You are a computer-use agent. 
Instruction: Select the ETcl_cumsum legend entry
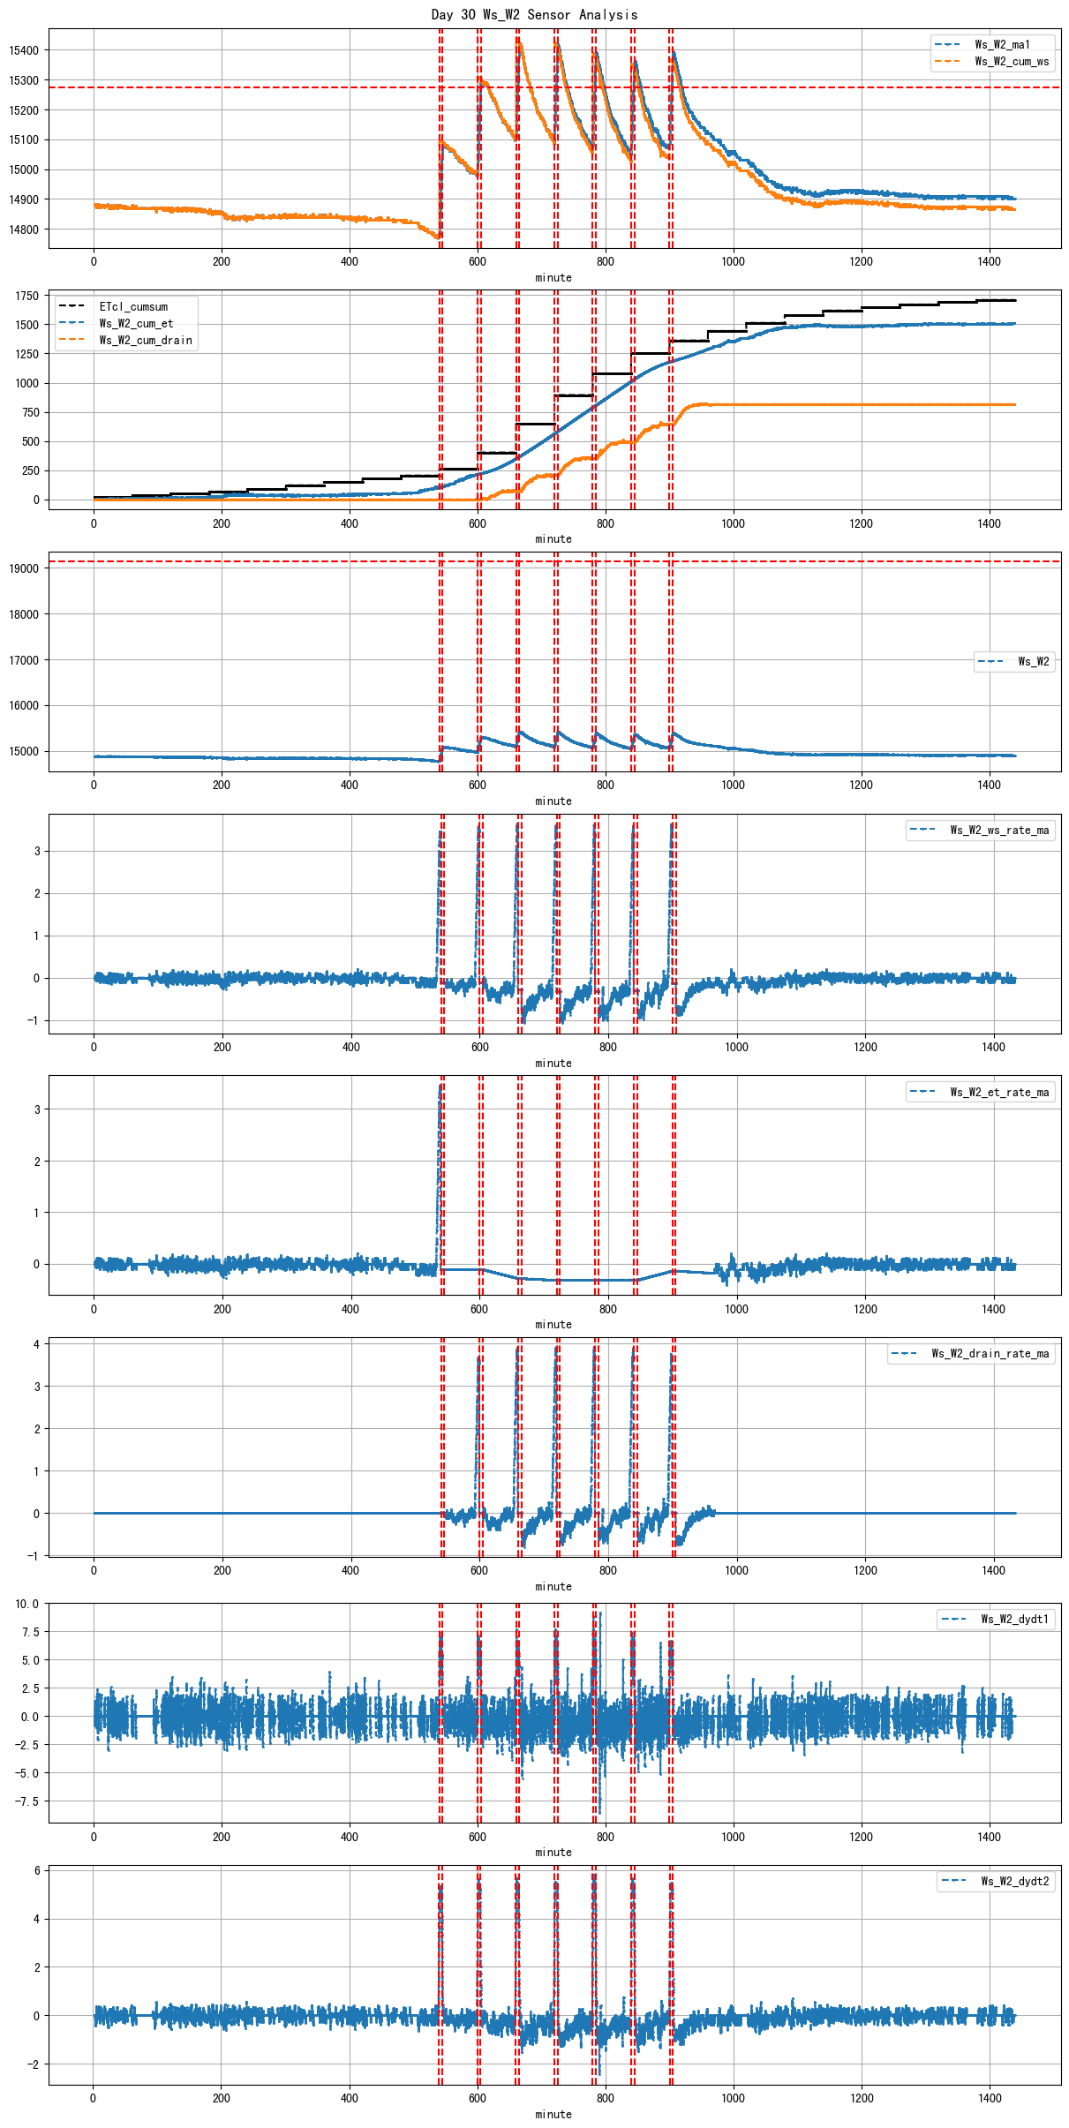[133, 306]
